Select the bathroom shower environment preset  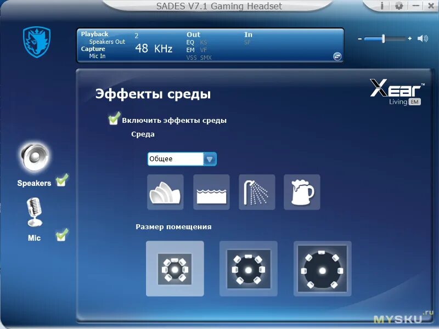click(x=257, y=192)
